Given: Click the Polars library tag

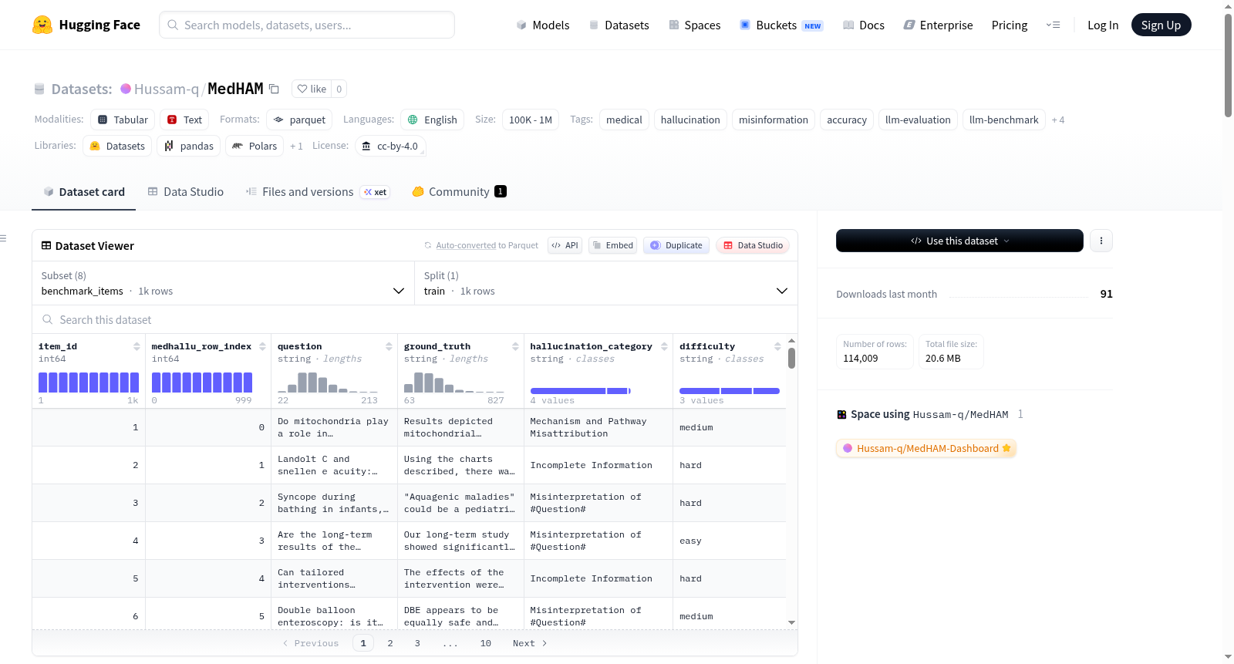Looking at the screenshot, I should (x=255, y=146).
